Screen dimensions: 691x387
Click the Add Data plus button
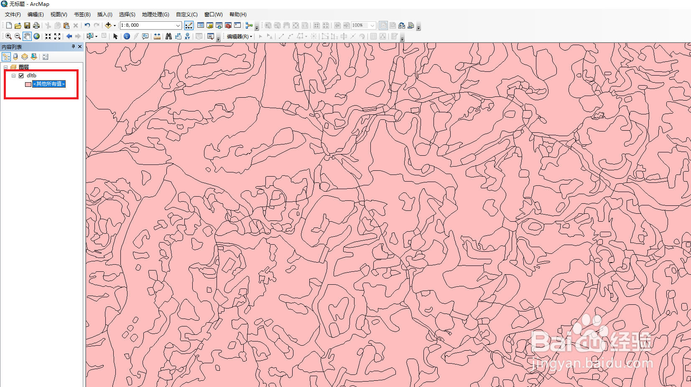(x=108, y=25)
